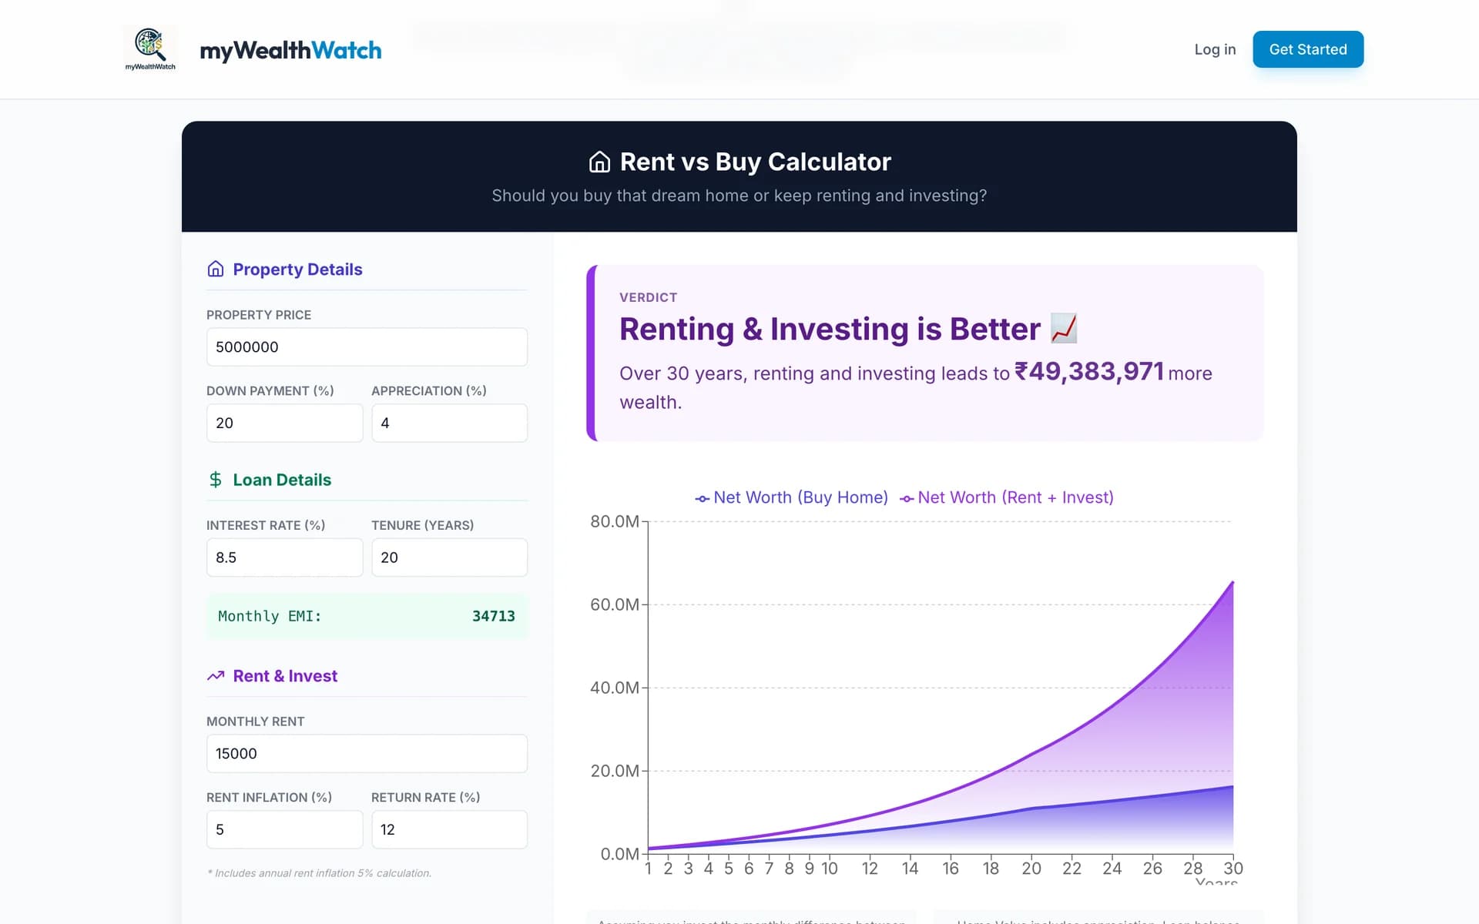Click the myWealthWatch brand name
1479x924 pixels.
click(290, 50)
